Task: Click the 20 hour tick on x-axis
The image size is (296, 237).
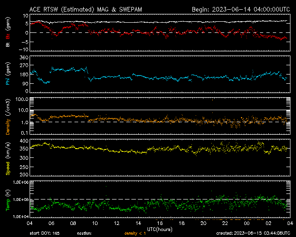Action: click(x=203, y=223)
